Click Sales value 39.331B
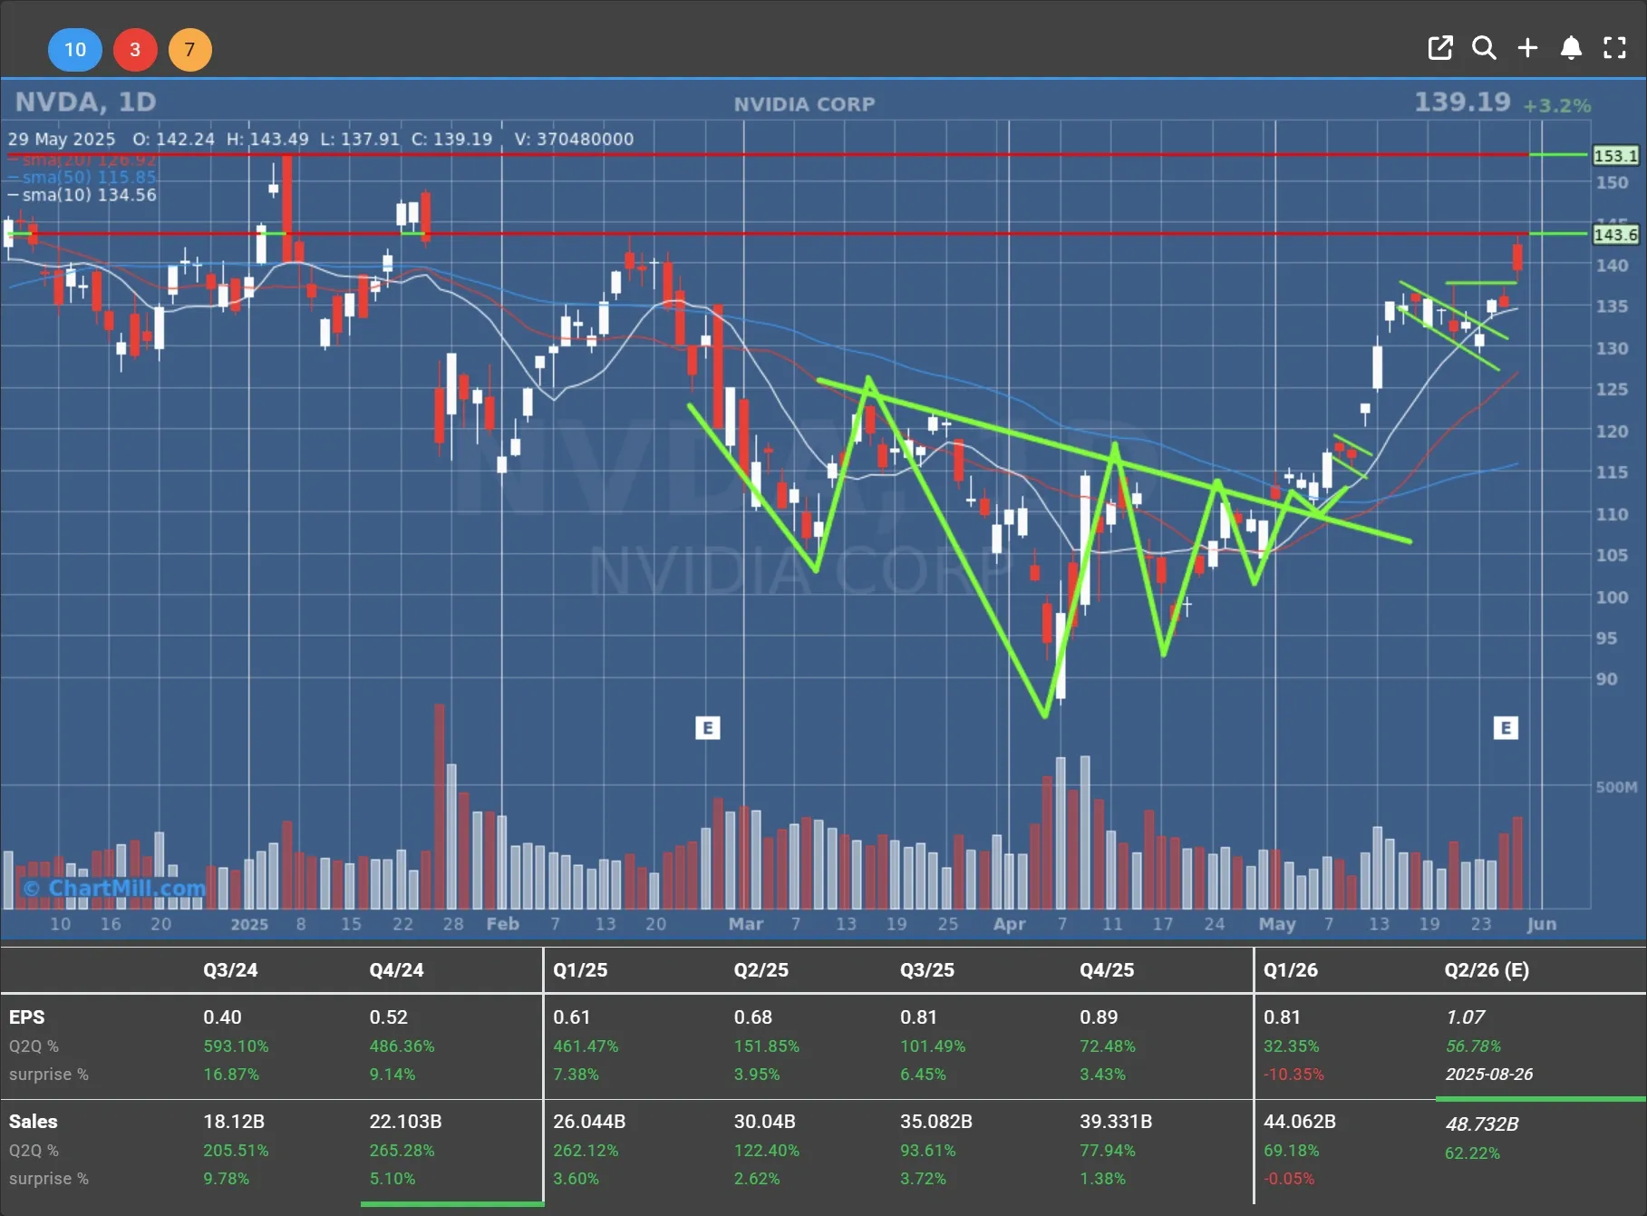Image resolution: width=1647 pixels, height=1216 pixels. point(1116,1122)
